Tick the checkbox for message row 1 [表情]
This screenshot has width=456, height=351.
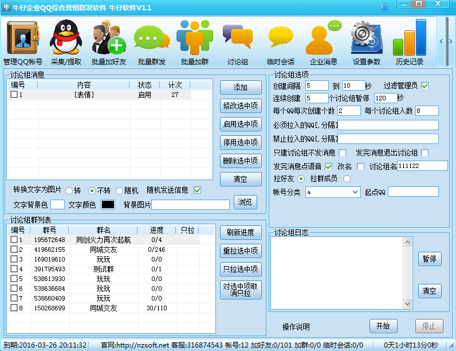pos(14,94)
